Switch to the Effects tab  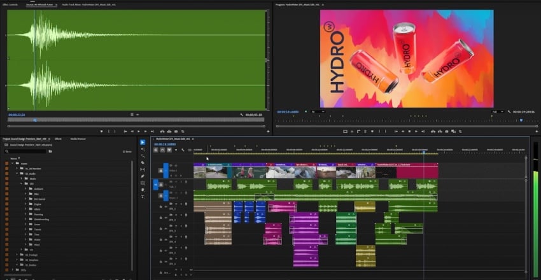(58, 139)
